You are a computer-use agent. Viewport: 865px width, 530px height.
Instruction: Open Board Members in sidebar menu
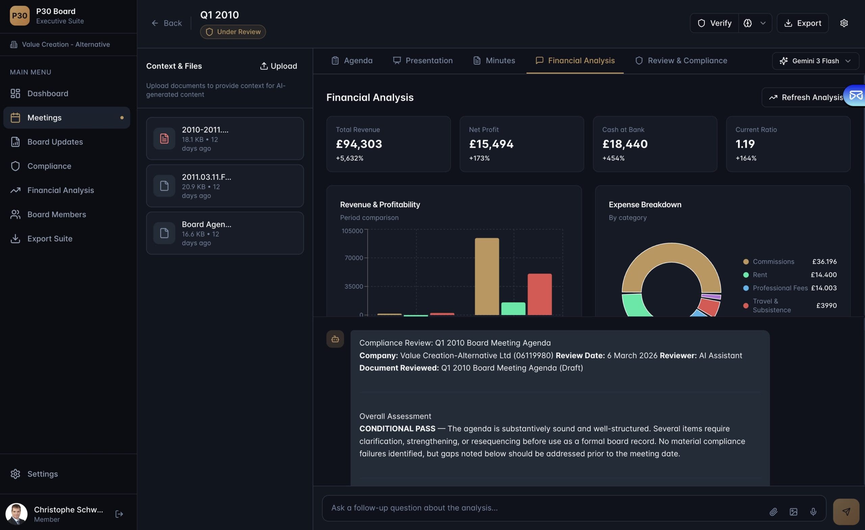tap(56, 215)
